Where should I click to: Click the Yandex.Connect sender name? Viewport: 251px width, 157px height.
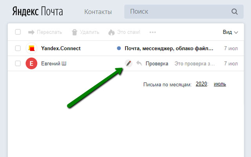click(x=61, y=48)
